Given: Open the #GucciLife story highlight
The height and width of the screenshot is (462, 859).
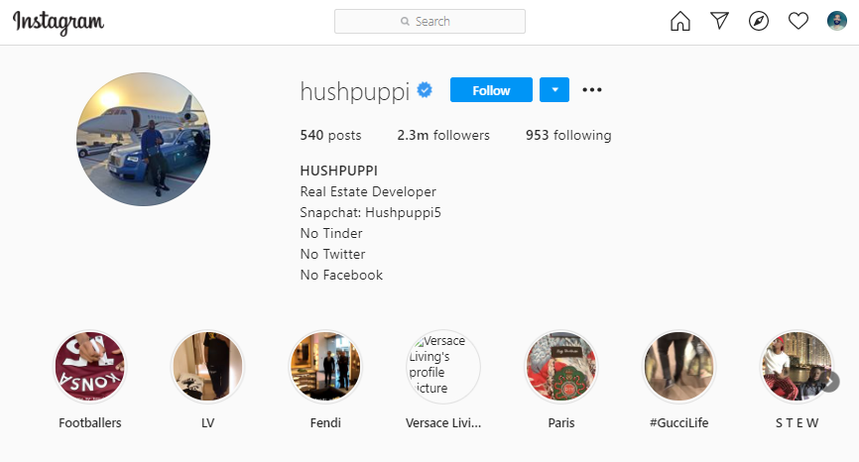Looking at the screenshot, I should coord(678,367).
